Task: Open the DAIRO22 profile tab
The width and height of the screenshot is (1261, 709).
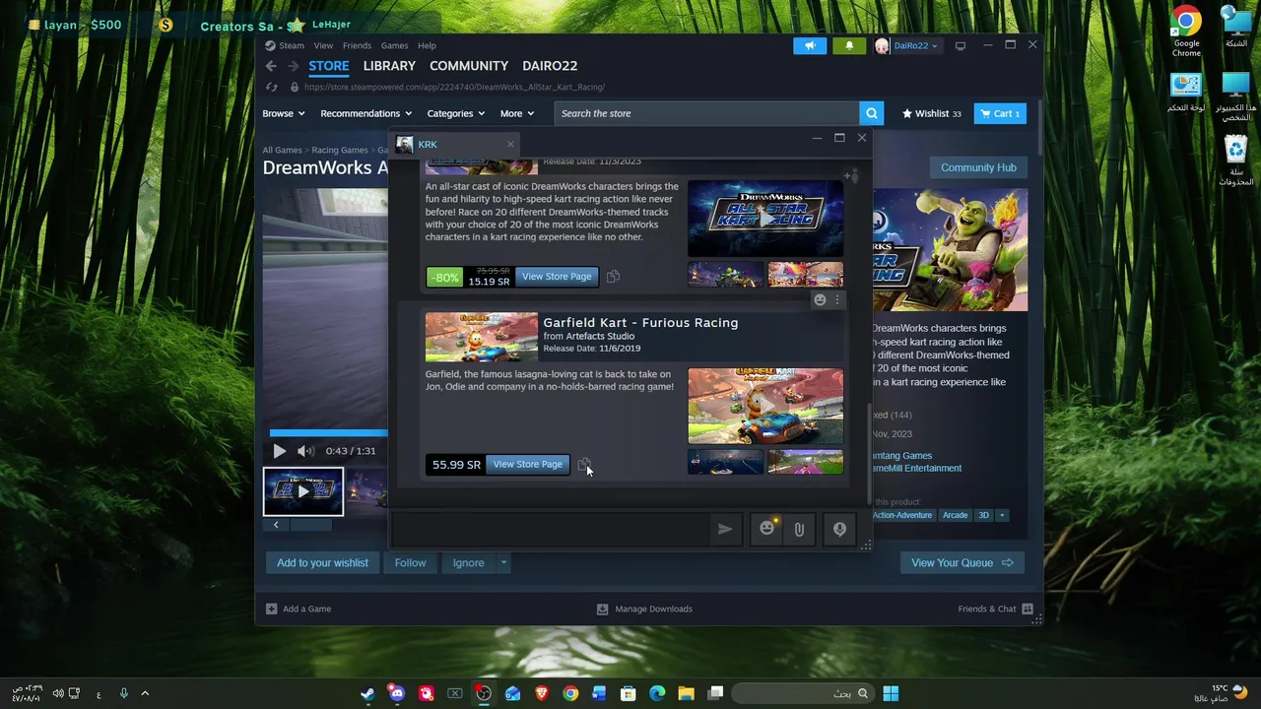Action: (550, 66)
